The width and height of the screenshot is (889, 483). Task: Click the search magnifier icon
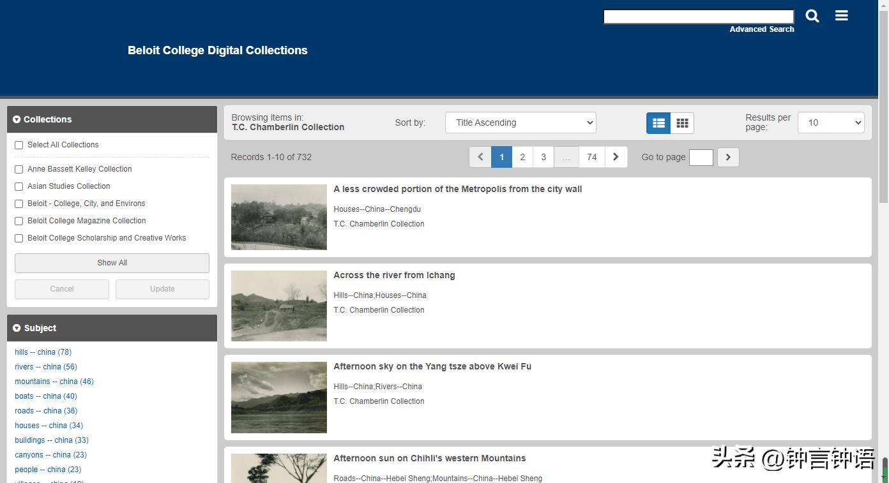click(812, 16)
